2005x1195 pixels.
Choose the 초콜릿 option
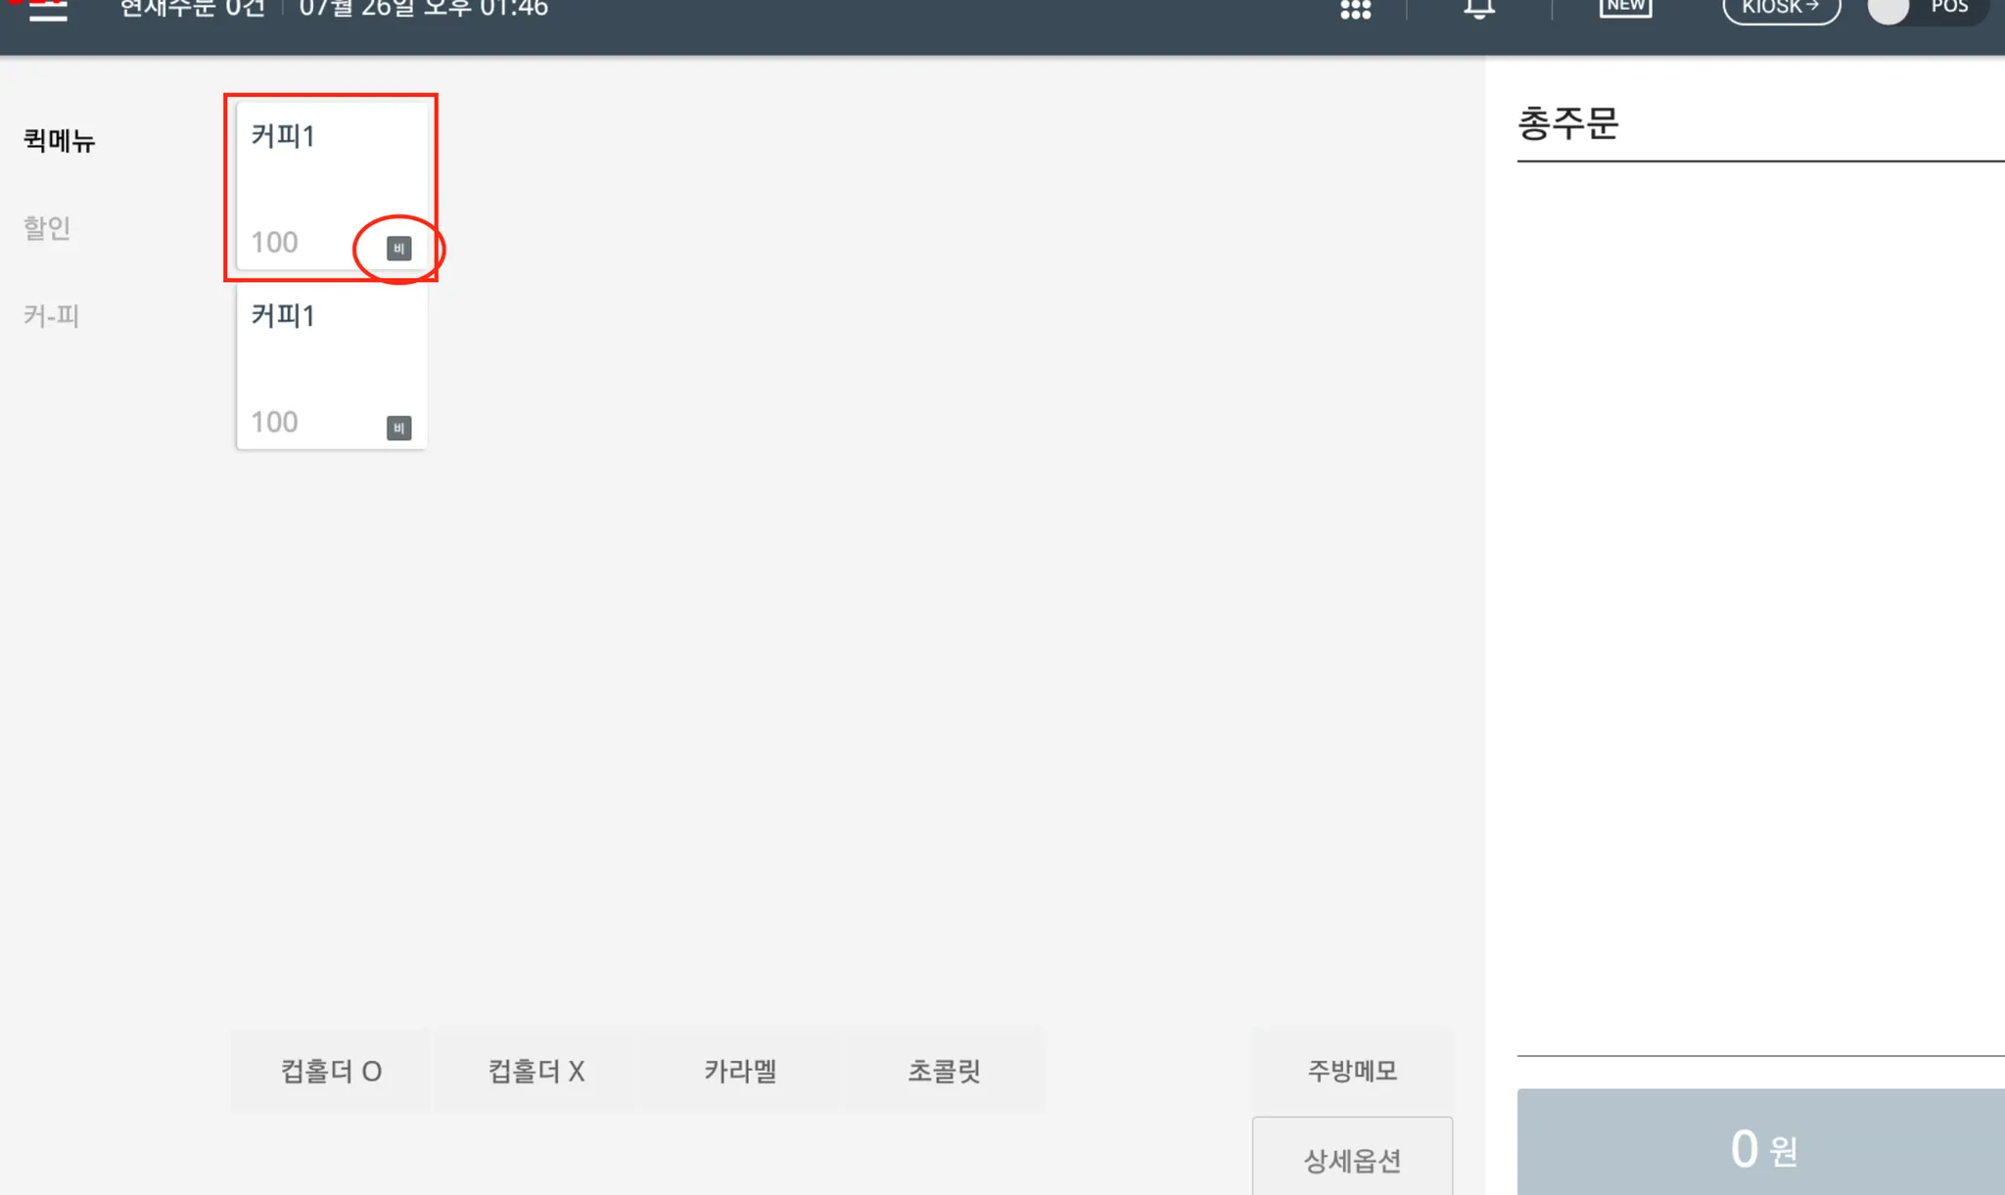click(944, 1071)
